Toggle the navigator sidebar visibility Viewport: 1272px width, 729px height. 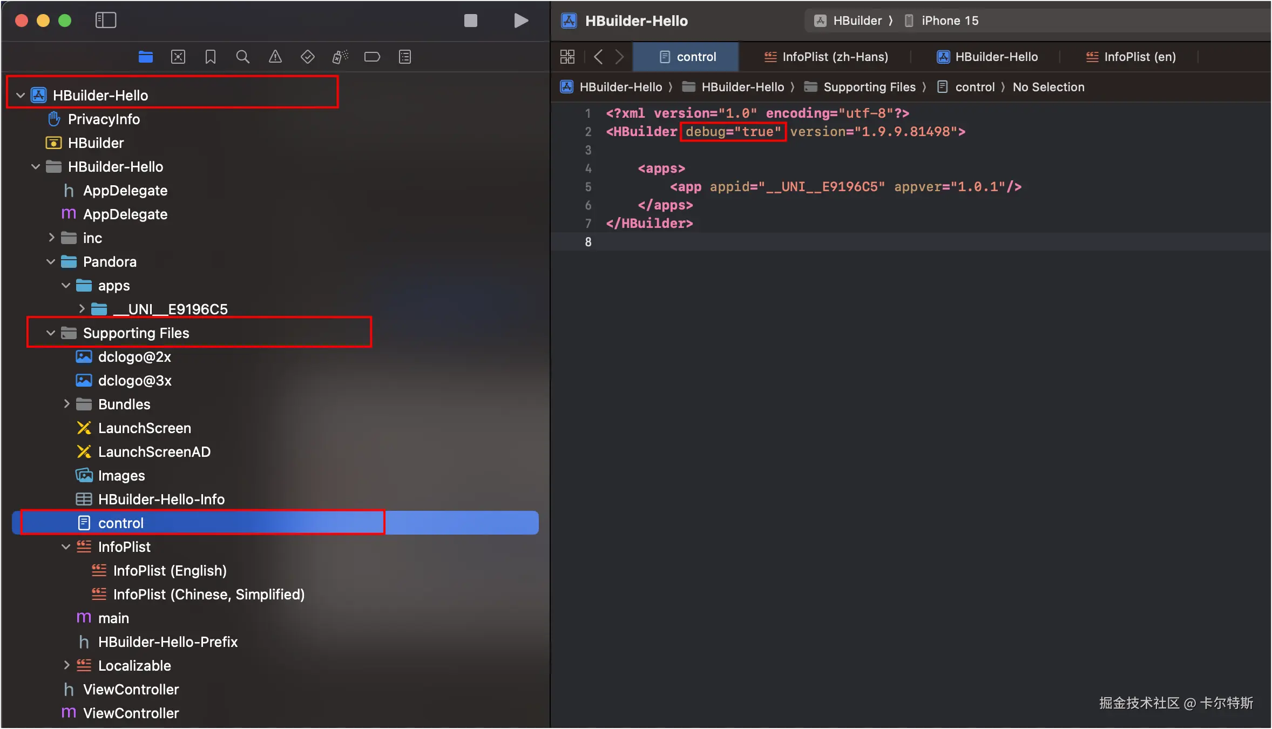[x=106, y=21]
